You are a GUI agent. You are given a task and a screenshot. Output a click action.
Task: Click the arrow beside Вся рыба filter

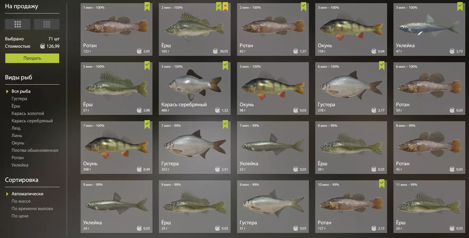7,91
